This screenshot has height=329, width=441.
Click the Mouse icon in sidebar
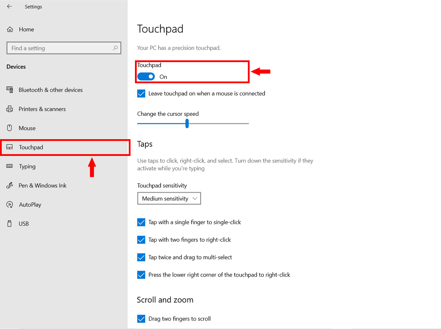click(x=10, y=128)
